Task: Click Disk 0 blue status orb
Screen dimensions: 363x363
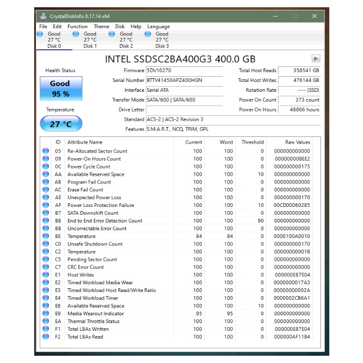Action: pos(40,34)
